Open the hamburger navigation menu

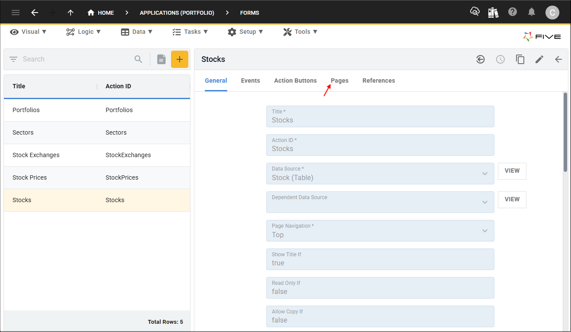16,13
